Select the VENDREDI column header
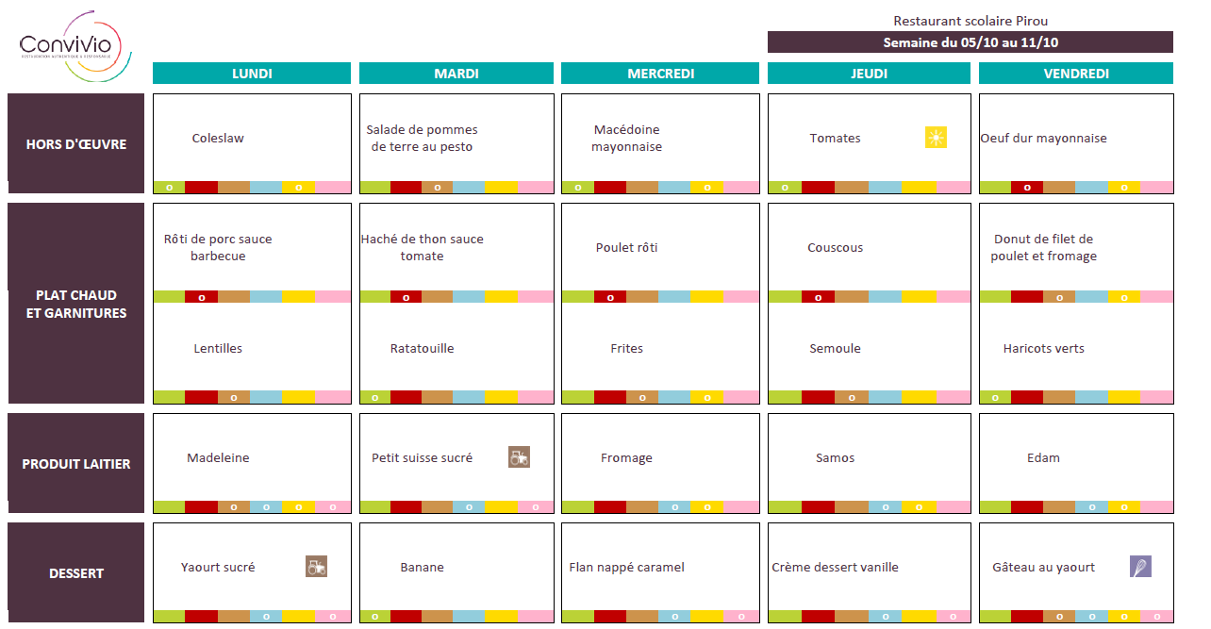This screenshot has height=629, width=1211. pyautogui.click(x=1076, y=73)
